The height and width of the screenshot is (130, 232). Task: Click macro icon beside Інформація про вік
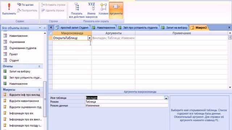pos(5,113)
